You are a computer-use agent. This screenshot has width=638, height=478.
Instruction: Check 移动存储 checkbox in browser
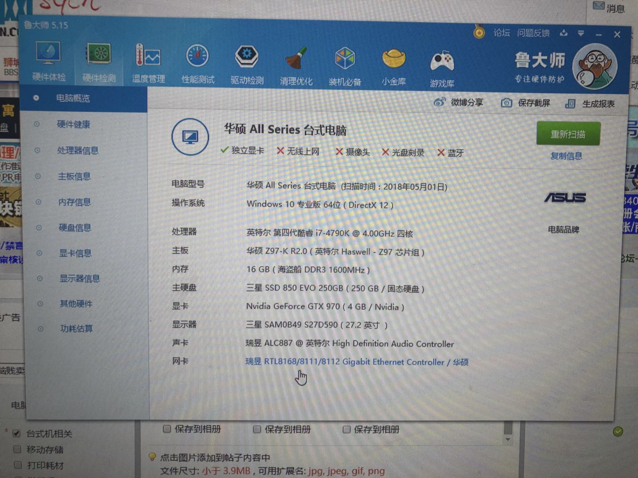(x=17, y=449)
